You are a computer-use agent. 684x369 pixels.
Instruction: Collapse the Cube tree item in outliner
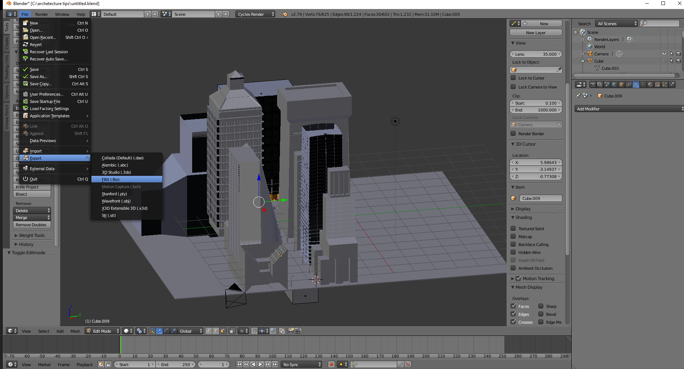[583, 61]
